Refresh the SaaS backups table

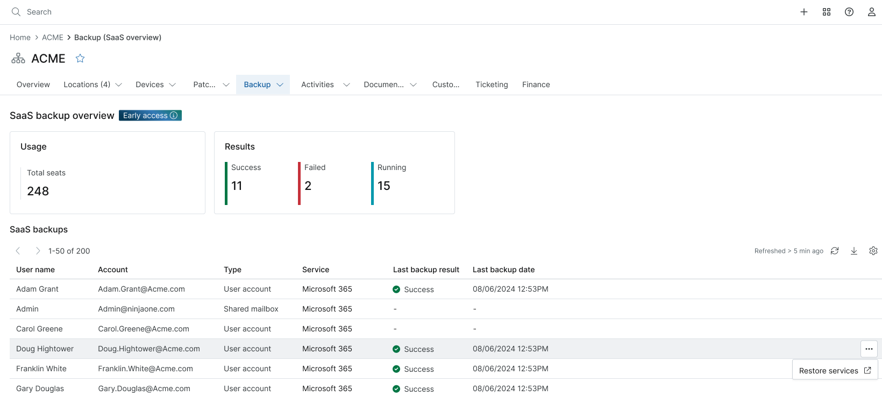click(x=835, y=251)
